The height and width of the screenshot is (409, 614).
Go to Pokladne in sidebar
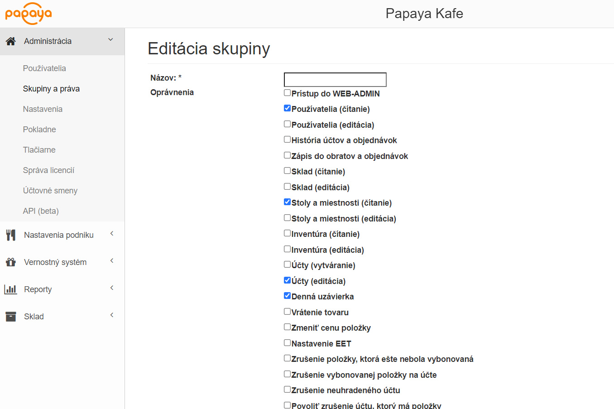(39, 130)
